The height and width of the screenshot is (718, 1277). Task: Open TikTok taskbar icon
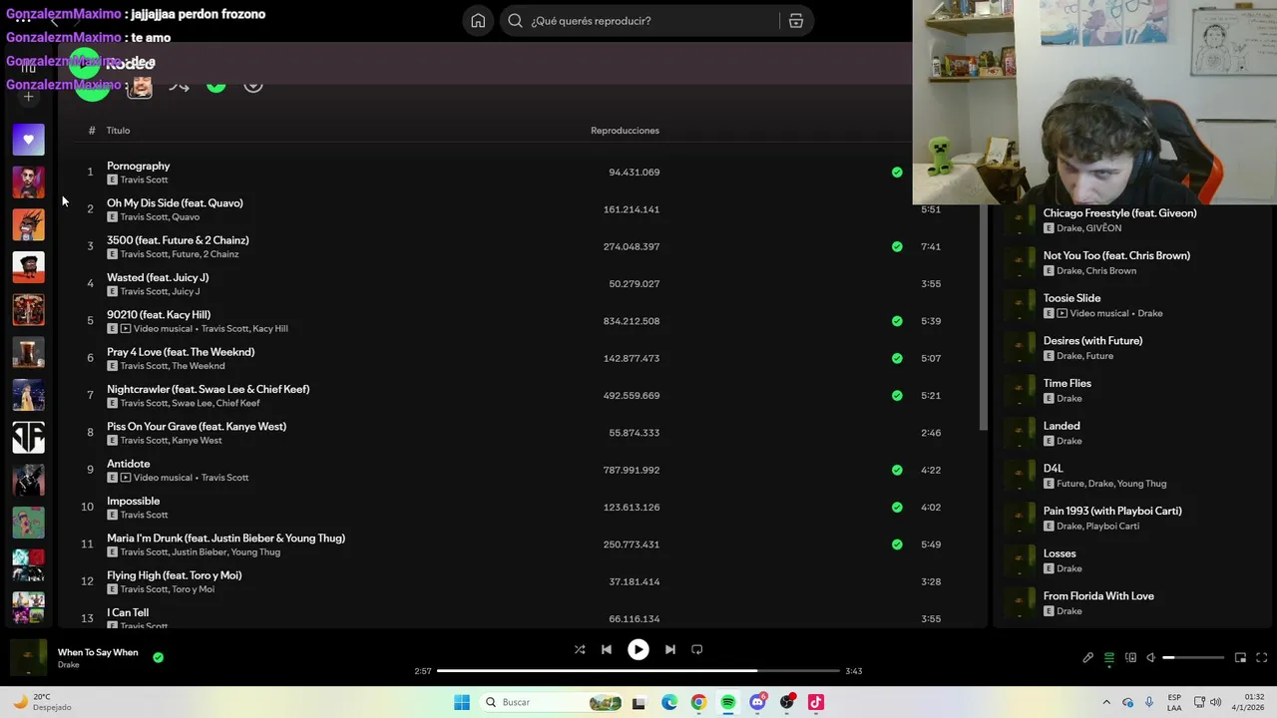click(x=816, y=702)
